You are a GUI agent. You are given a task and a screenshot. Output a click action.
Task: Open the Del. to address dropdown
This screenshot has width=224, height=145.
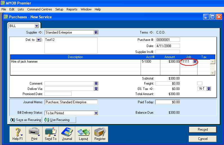pos(39,40)
